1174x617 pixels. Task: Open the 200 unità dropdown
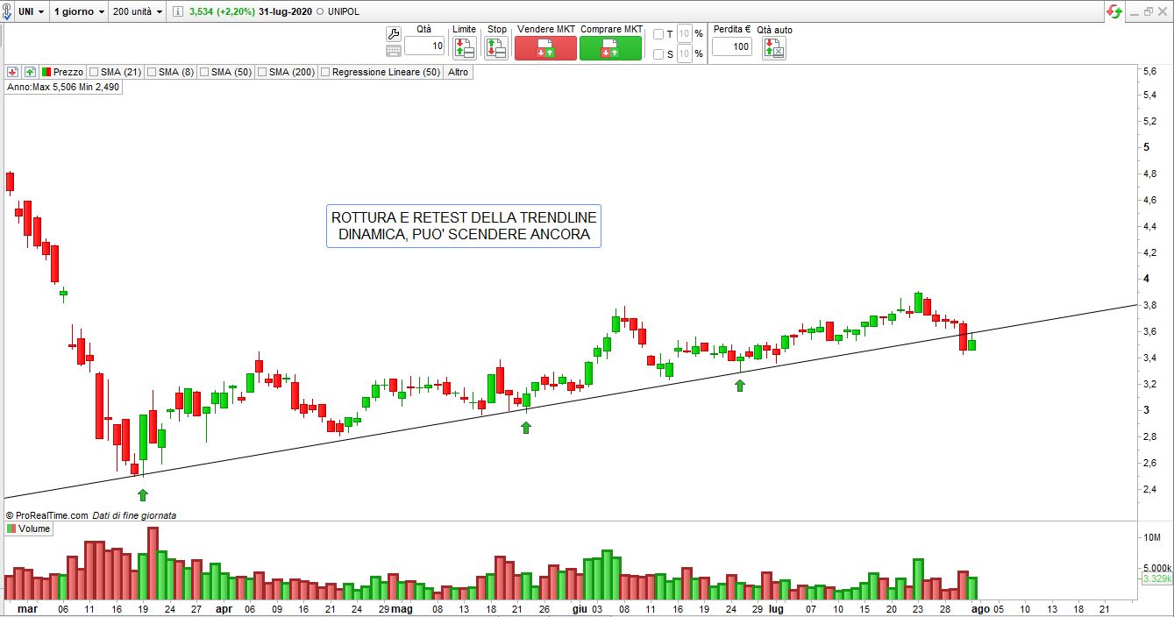click(x=139, y=11)
